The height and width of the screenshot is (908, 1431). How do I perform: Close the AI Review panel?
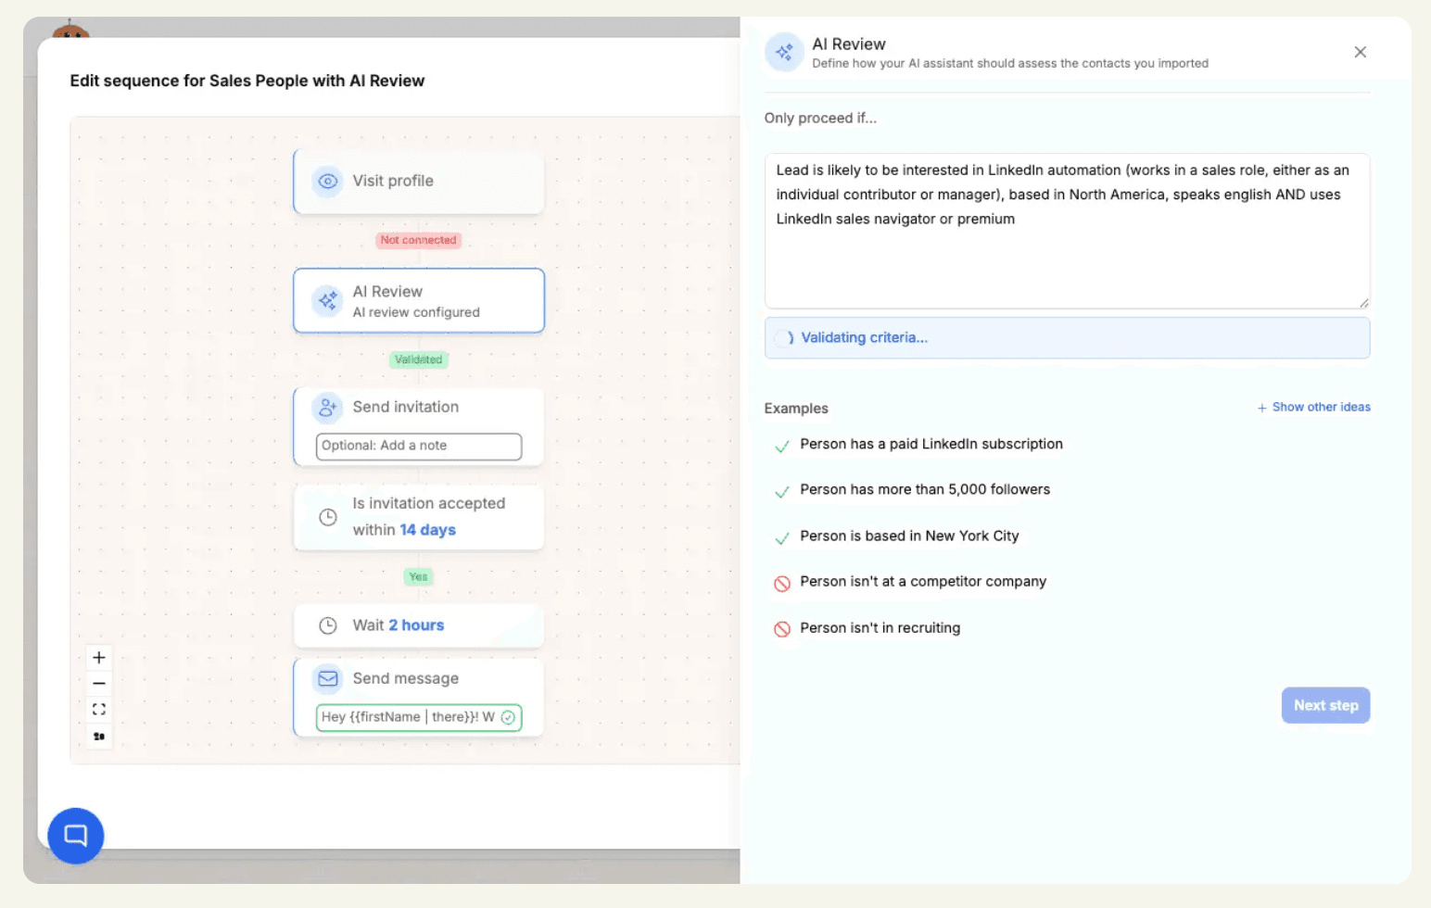[1360, 53]
